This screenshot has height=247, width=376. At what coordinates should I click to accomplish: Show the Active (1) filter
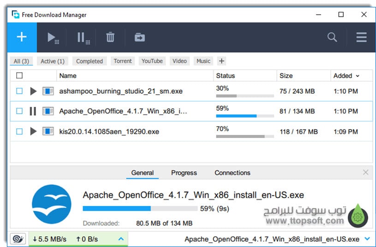pyautogui.click(x=53, y=61)
